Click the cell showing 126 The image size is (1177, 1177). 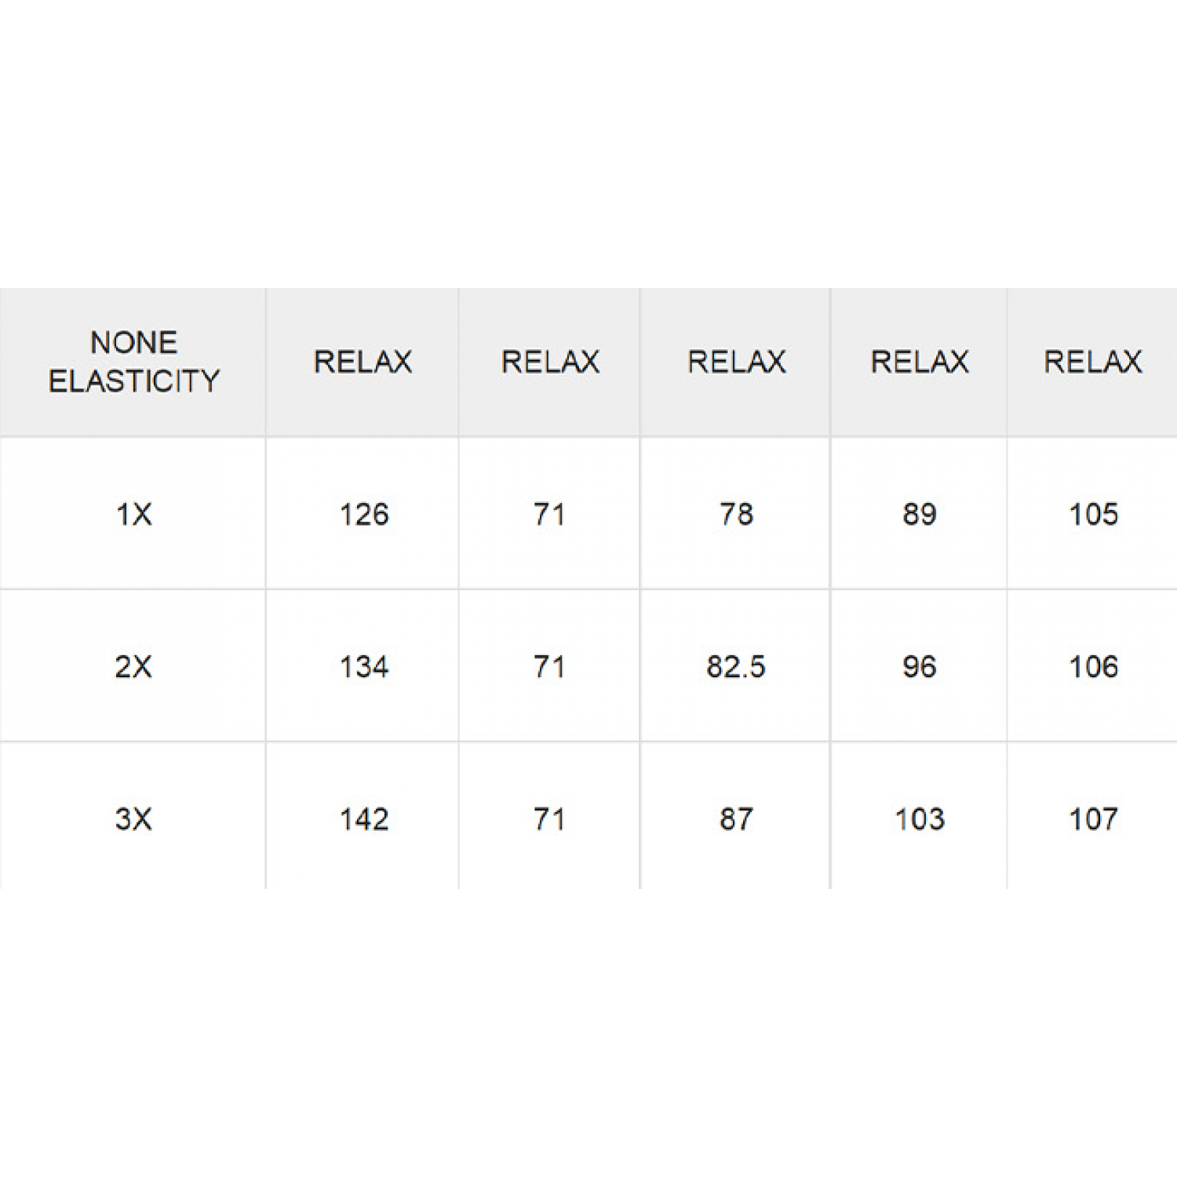click(363, 515)
